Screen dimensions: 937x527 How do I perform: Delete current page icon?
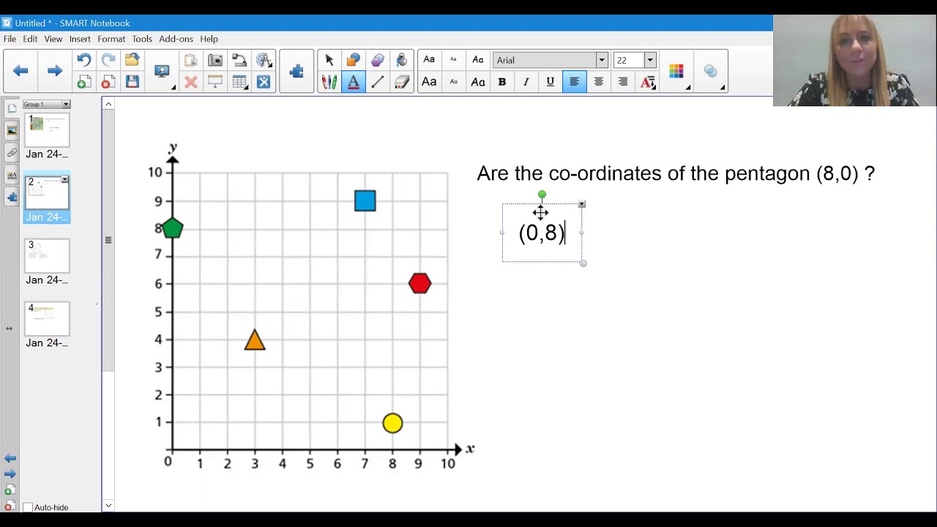108,82
